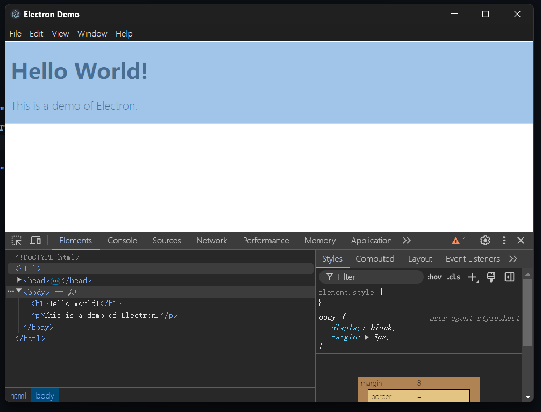Activate the inspect element picker icon
The width and height of the screenshot is (541, 412).
16,240
